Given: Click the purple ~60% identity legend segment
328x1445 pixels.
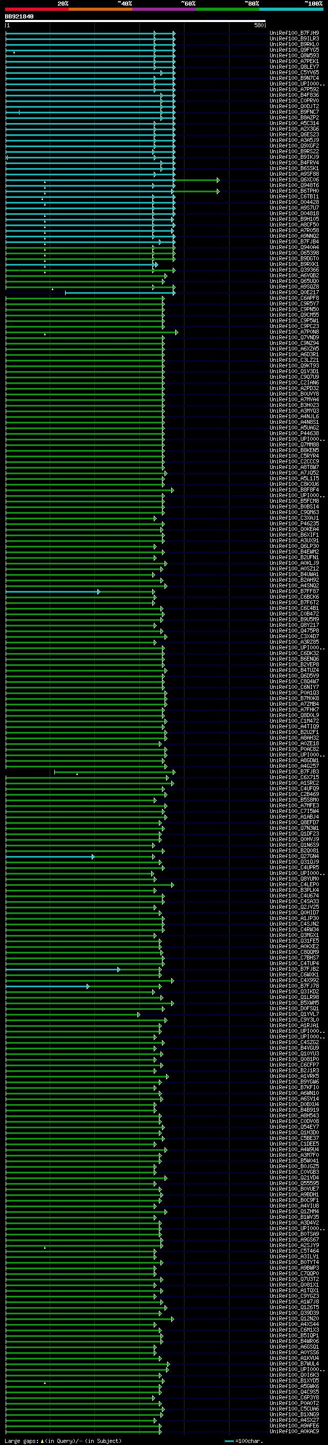Looking at the screenshot, I should coord(165,9).
